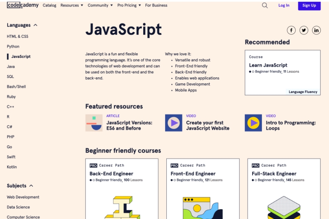The width and height of the screenshot is (329, 219).
Task: Open Intro to Programming: Loops title
Action: [x=291, y=125]
